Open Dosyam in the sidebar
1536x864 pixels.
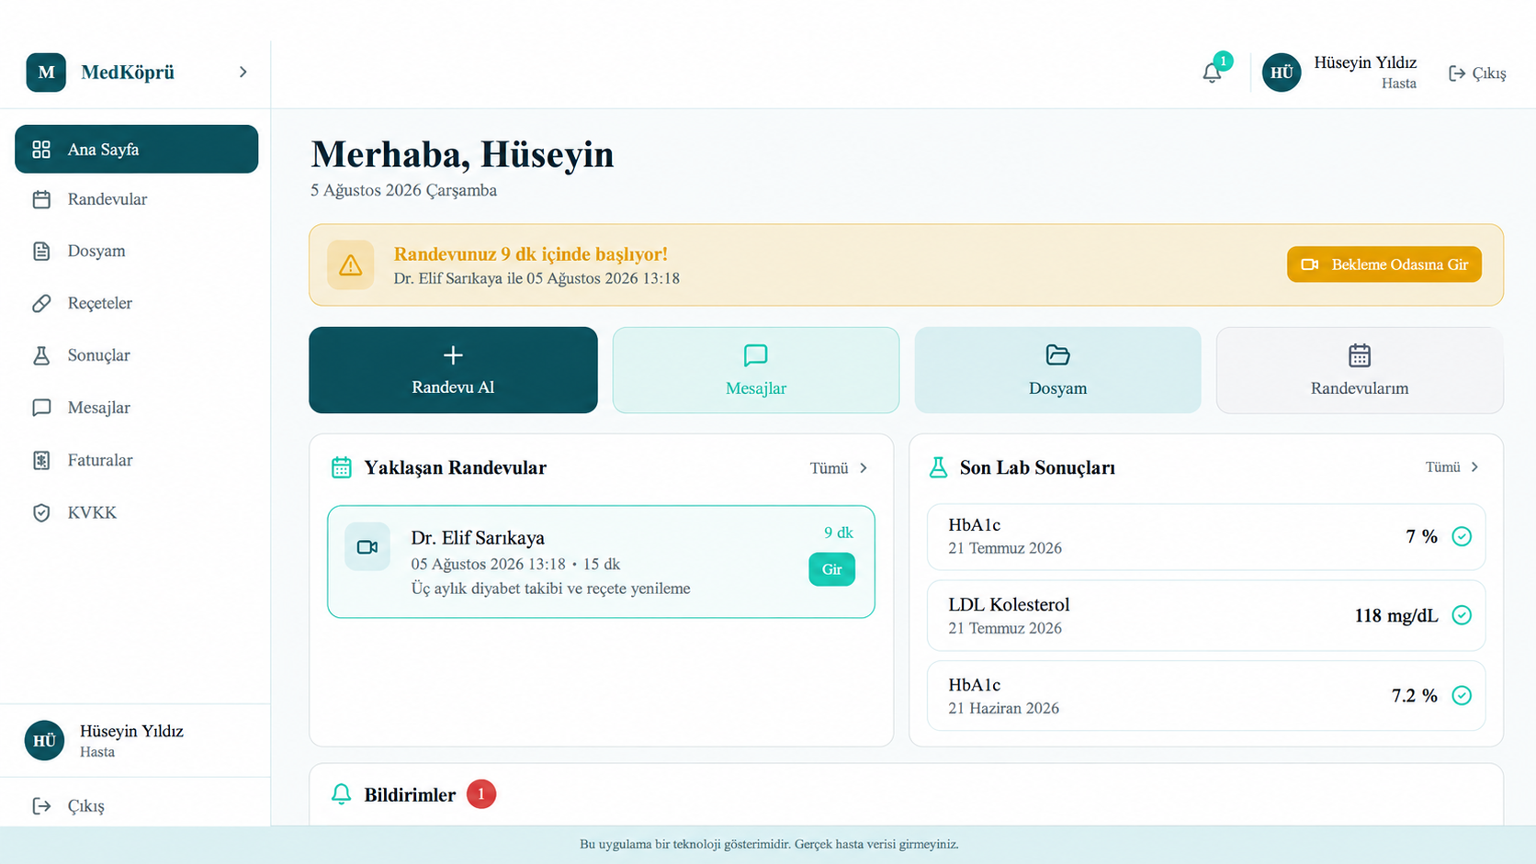coord(136,251)
